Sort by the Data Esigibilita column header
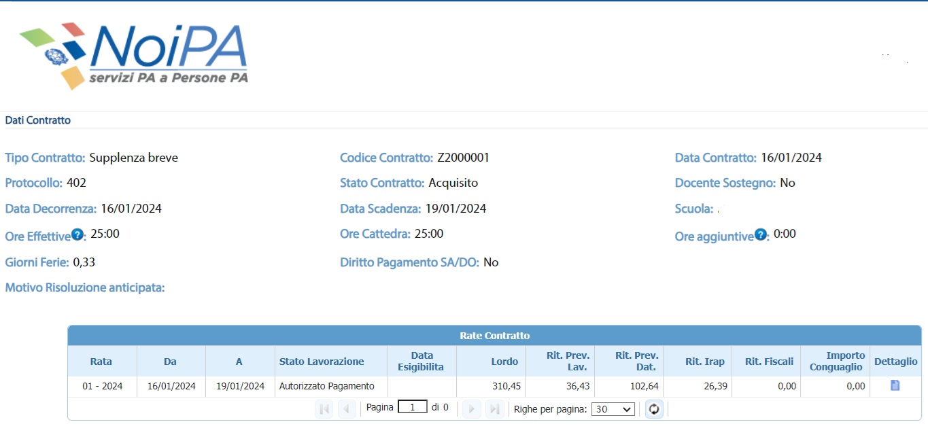Screen dimensions: 928x439 (422, 362)
